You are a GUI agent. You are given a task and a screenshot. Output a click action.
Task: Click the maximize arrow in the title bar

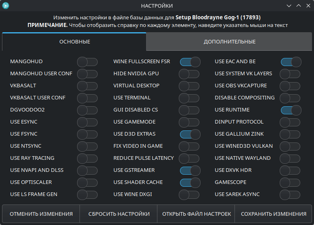299,6
